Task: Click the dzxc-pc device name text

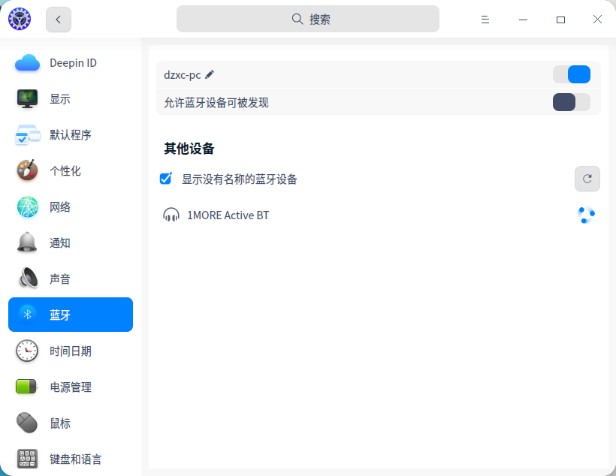Action: point(182,74)
